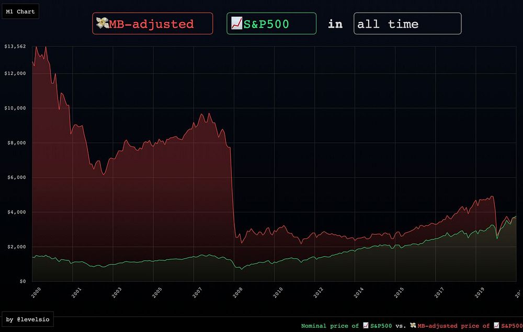Click the 2008 x-axis label
523x332 pixels.
[x=237, y=292]
